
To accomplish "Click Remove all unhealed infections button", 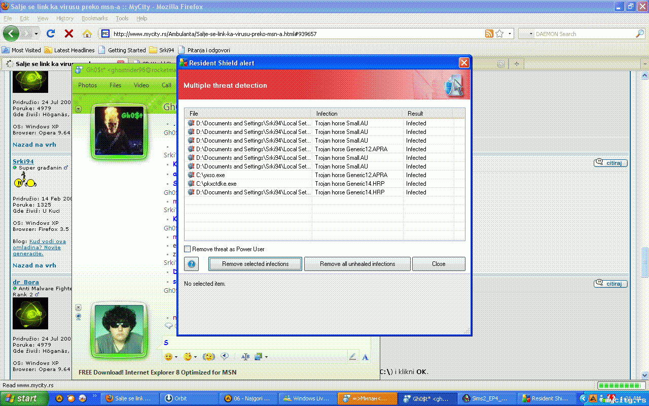I will coord(357,264).
